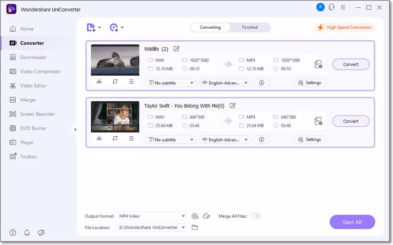
Task: Enable High Speed Conversion
Action: click(x=344, y=27)
